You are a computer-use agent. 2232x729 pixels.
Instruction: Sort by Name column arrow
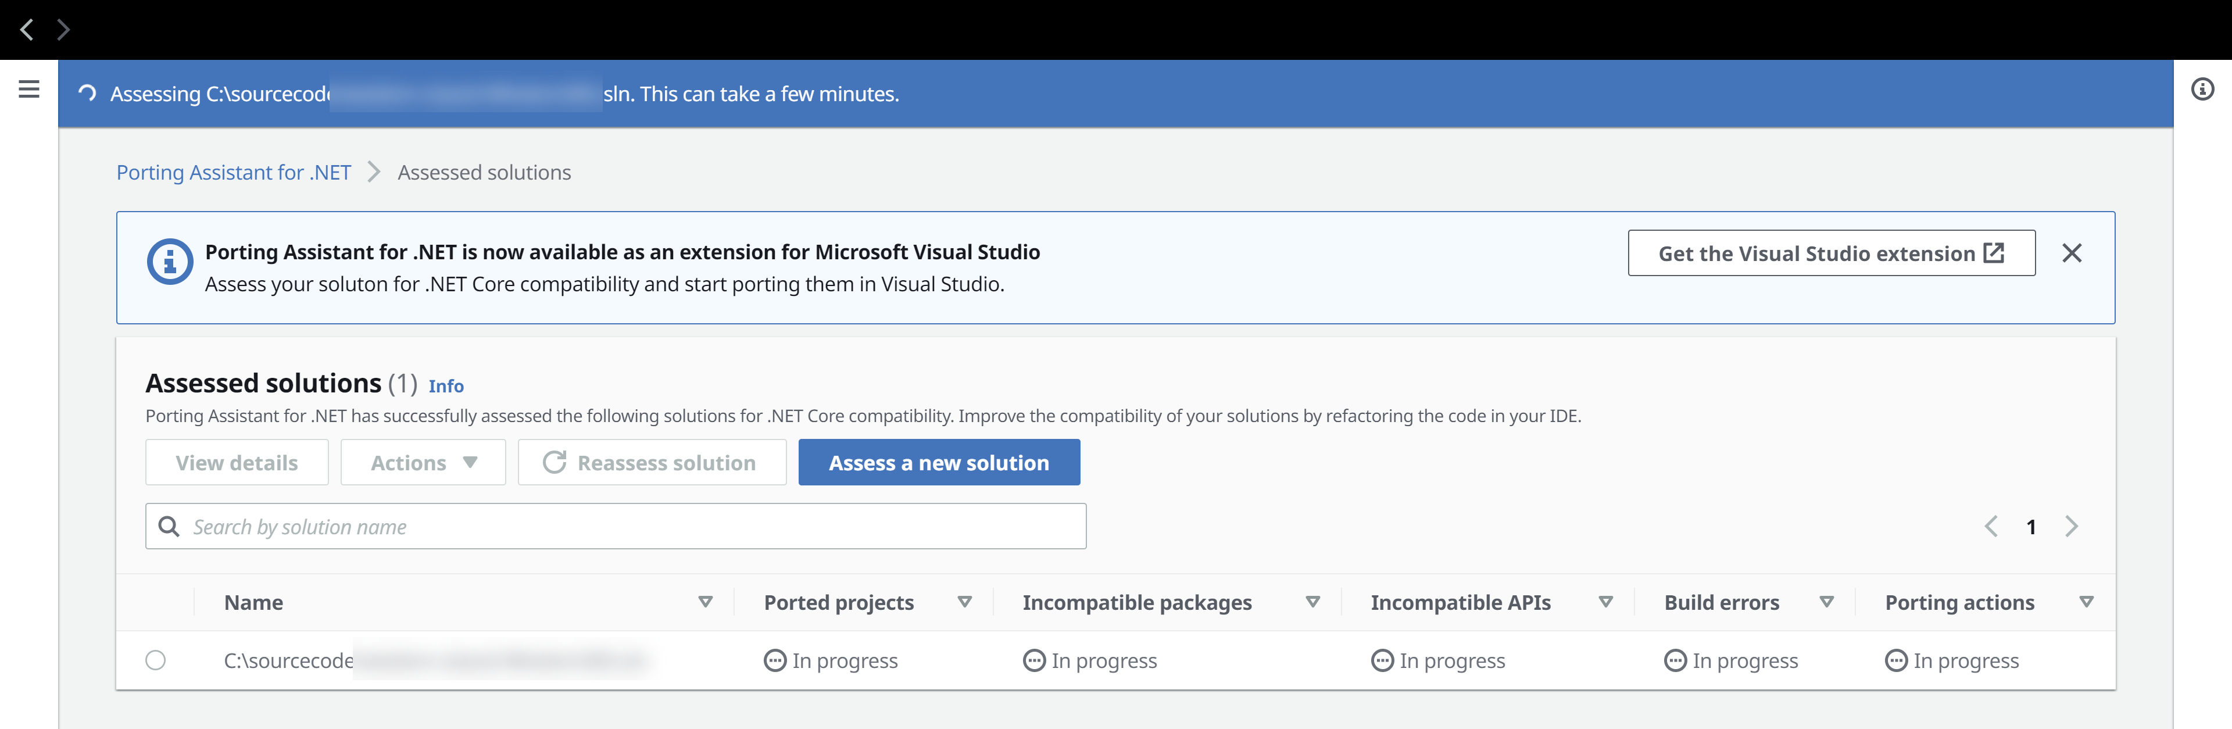pos(705,602)
